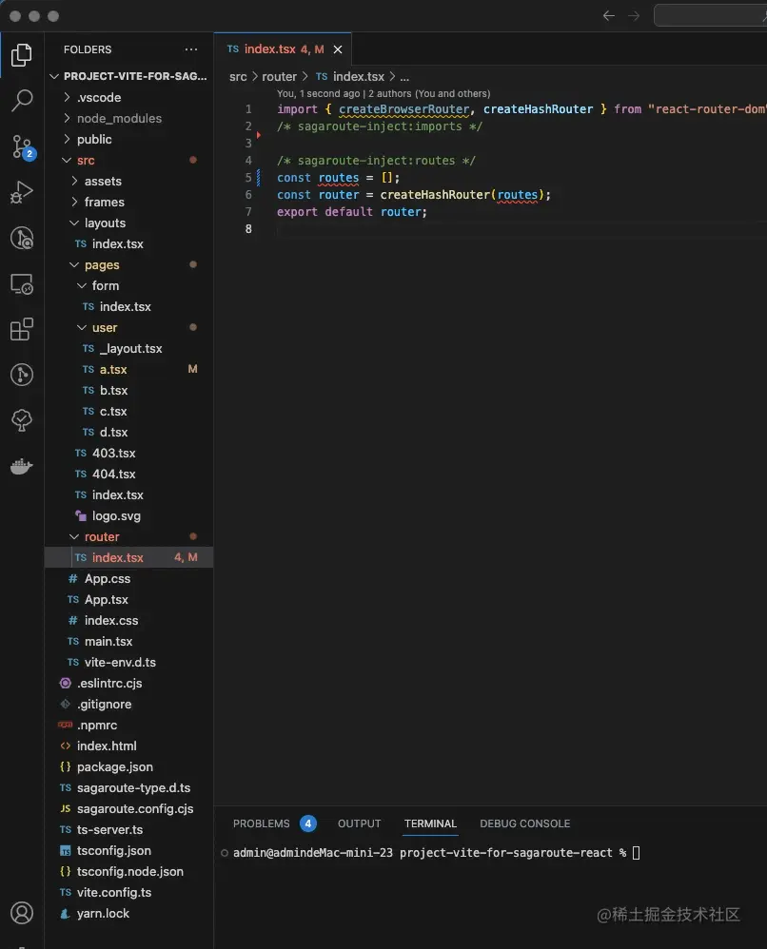This screenshot has width=767, height=949.
Task: Open the App.tsx file
Action: 129,600
